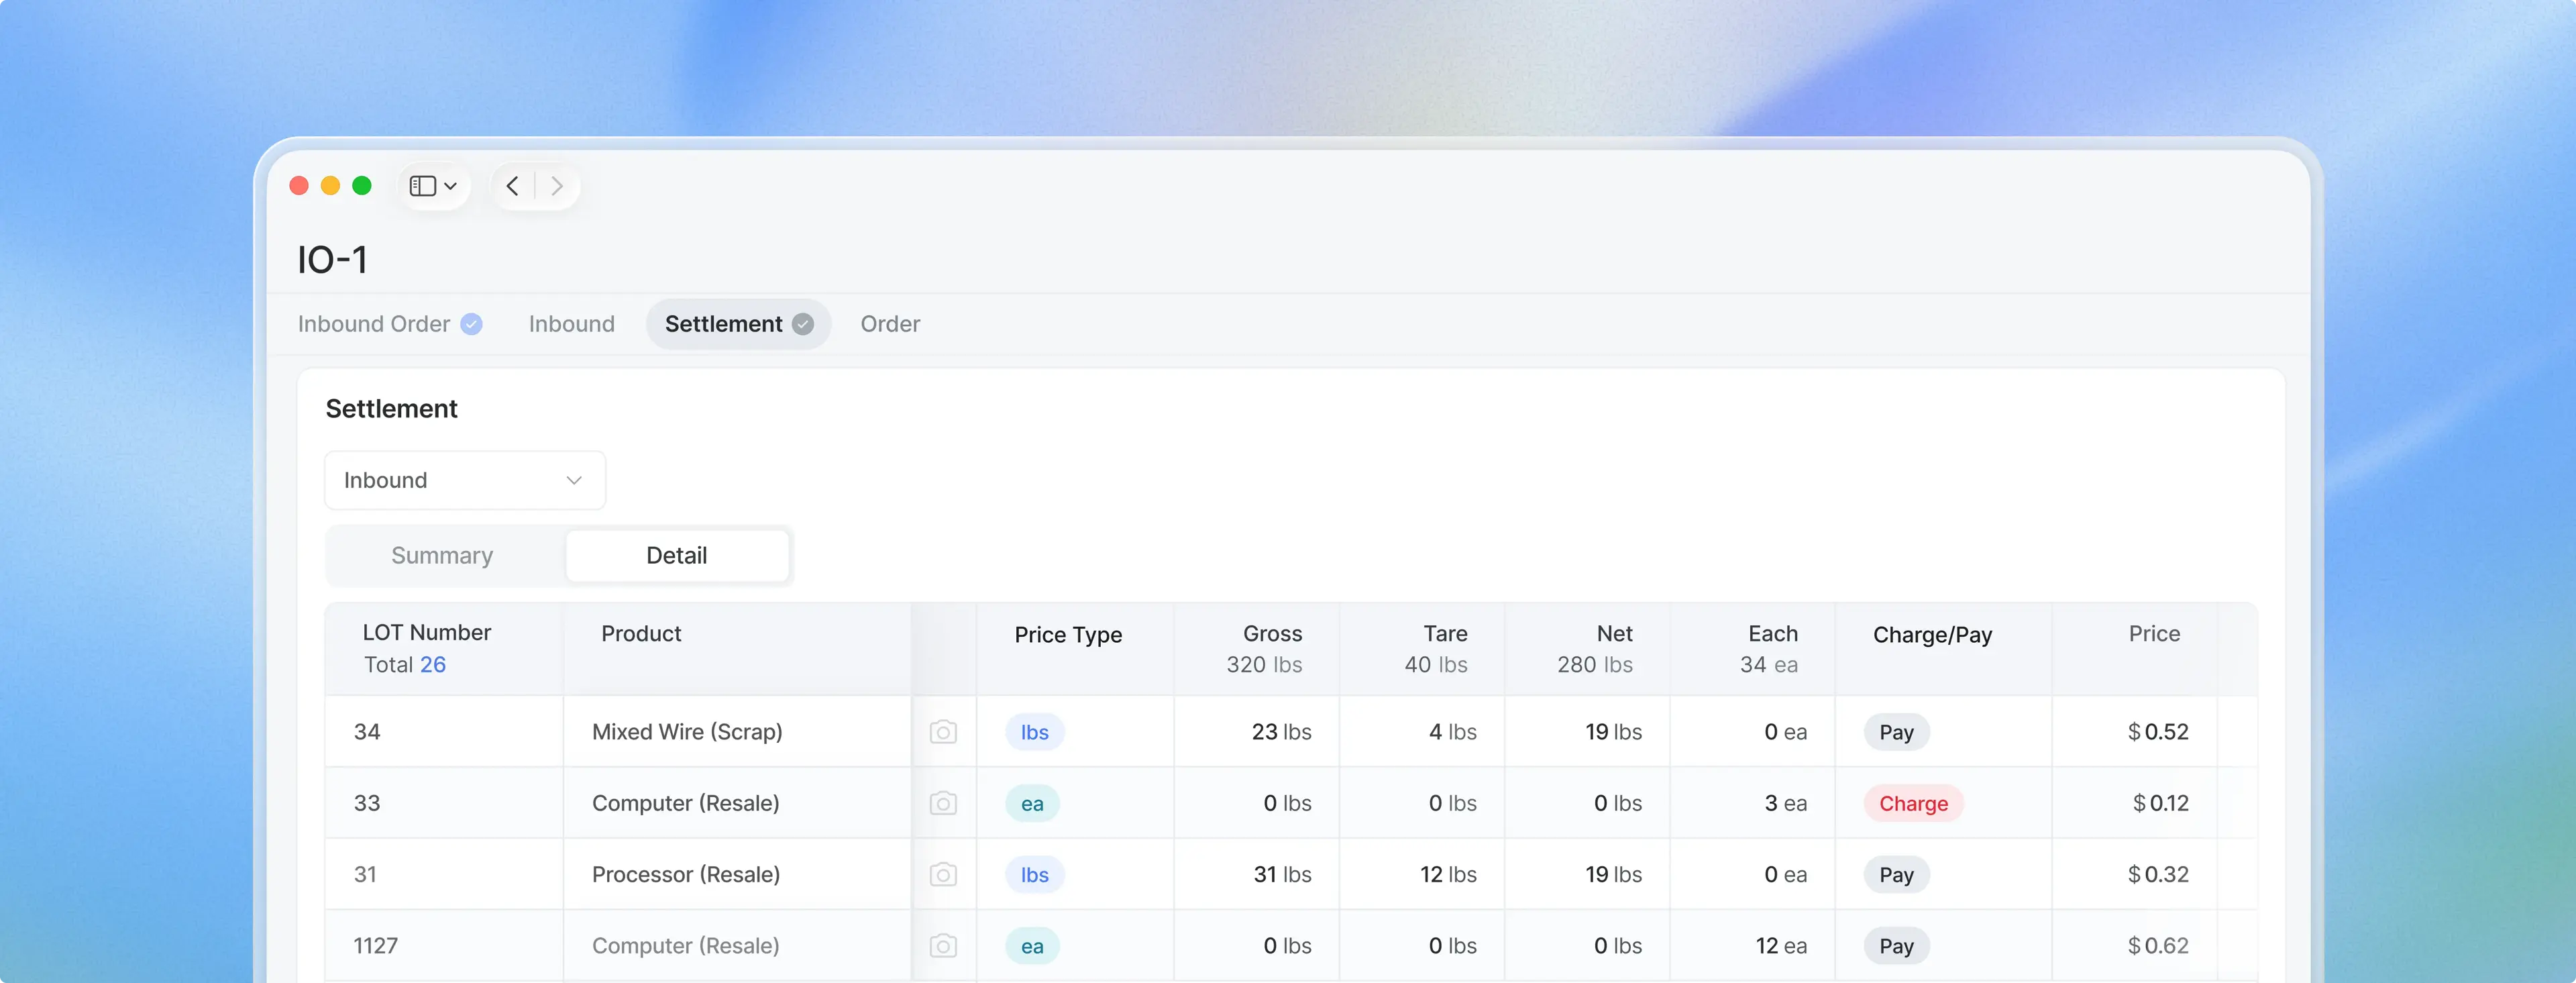Select the Detail view segment
This screenshot has height=983, width=2576.
677,556
